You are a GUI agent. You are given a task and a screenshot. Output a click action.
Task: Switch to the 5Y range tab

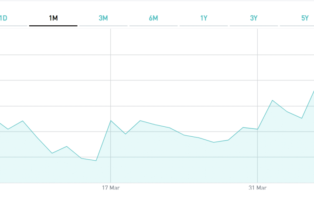coord(304,18)
